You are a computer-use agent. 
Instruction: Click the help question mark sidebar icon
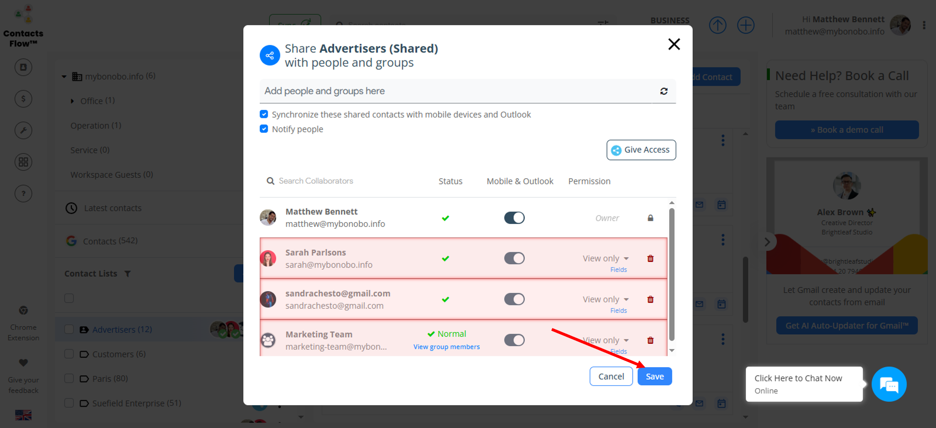pos(23,194)
